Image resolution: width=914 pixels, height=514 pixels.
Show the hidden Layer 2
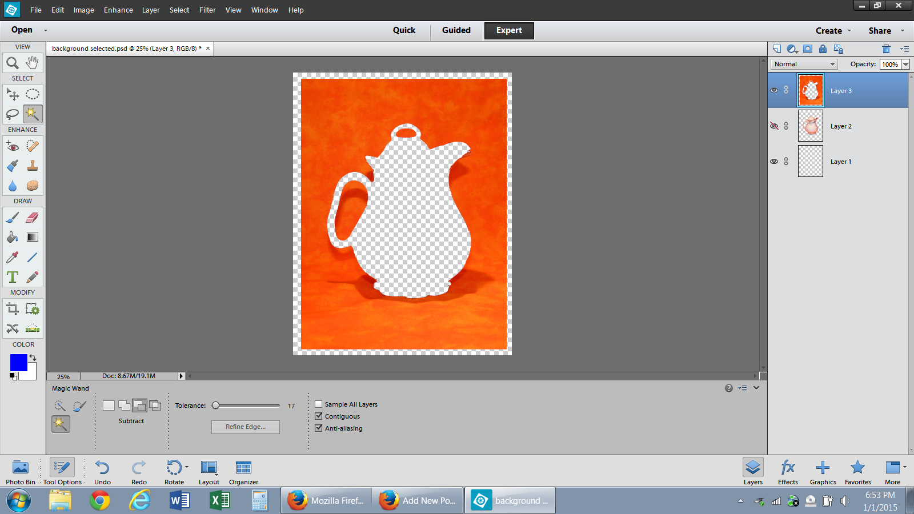click(774, 126)
